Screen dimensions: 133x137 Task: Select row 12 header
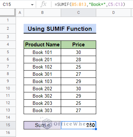point(8,103)
